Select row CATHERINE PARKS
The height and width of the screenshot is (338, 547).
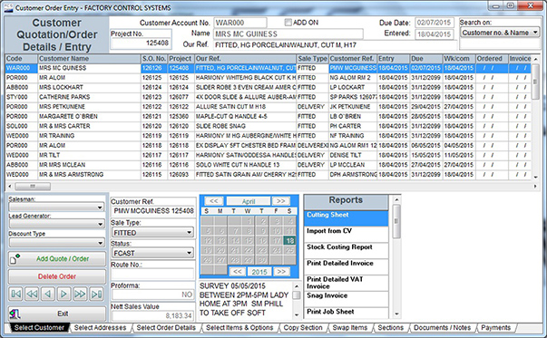(x=268, y=97)
